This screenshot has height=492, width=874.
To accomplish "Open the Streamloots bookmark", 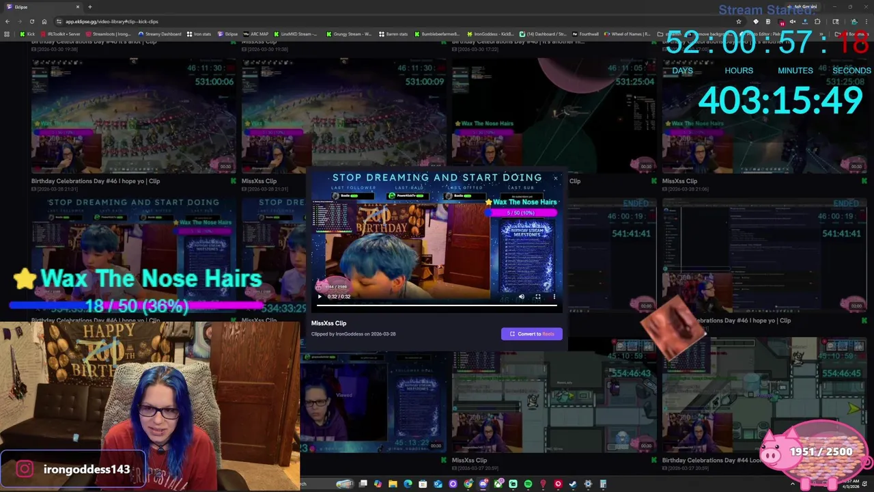I will [x=109, y=34].
